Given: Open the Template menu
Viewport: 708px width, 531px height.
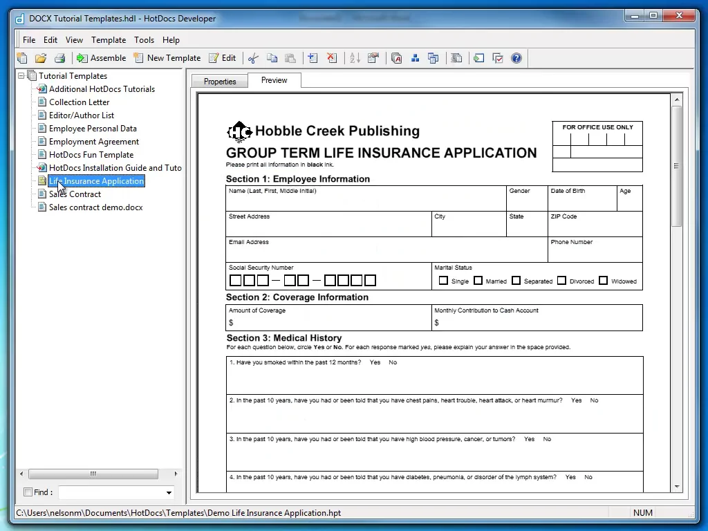Looking at the screenshot, I should (109, 40).
